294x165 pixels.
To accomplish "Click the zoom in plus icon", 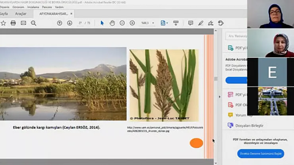I will tap(132, 23).
